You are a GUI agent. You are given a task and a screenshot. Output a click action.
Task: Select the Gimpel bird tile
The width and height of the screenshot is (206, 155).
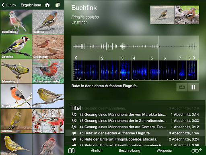[x=16, y=96]
